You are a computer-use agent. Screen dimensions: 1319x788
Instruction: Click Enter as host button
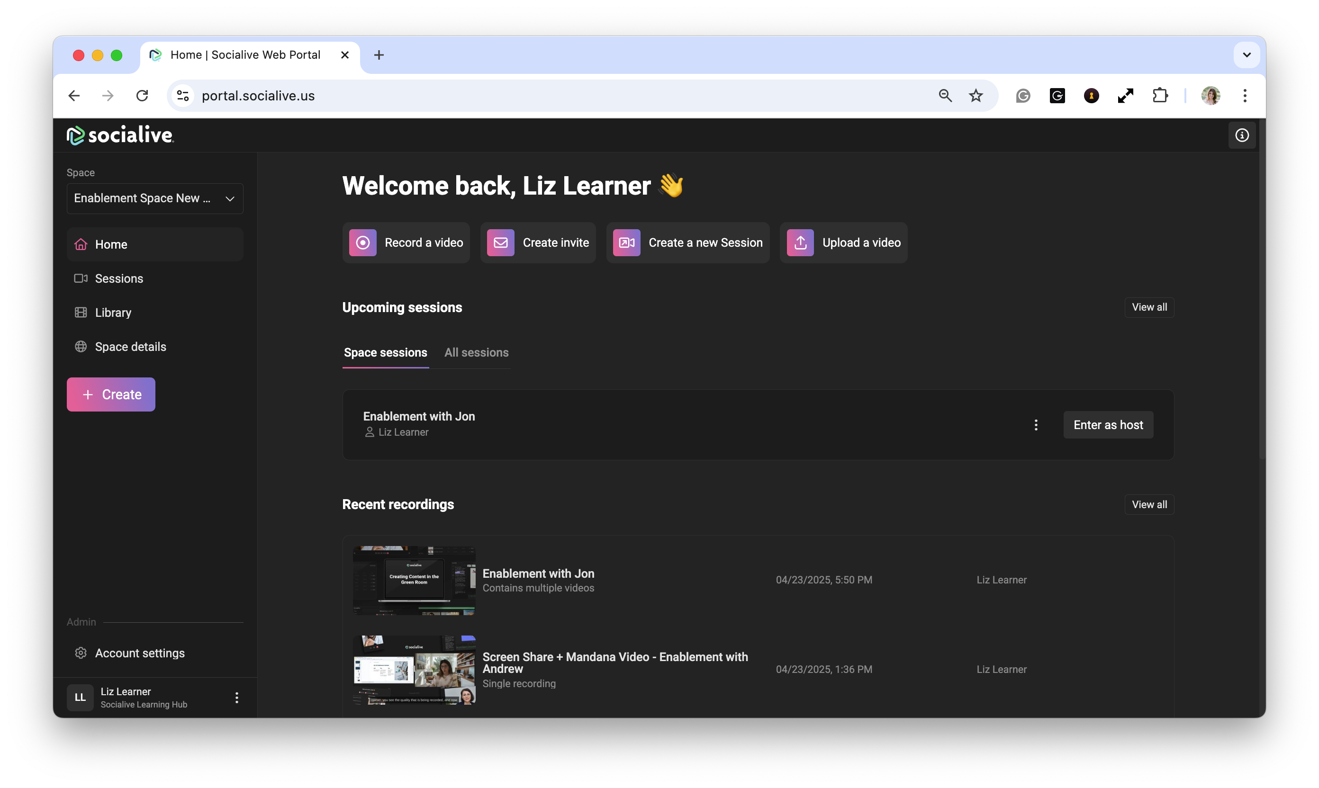1108,425
